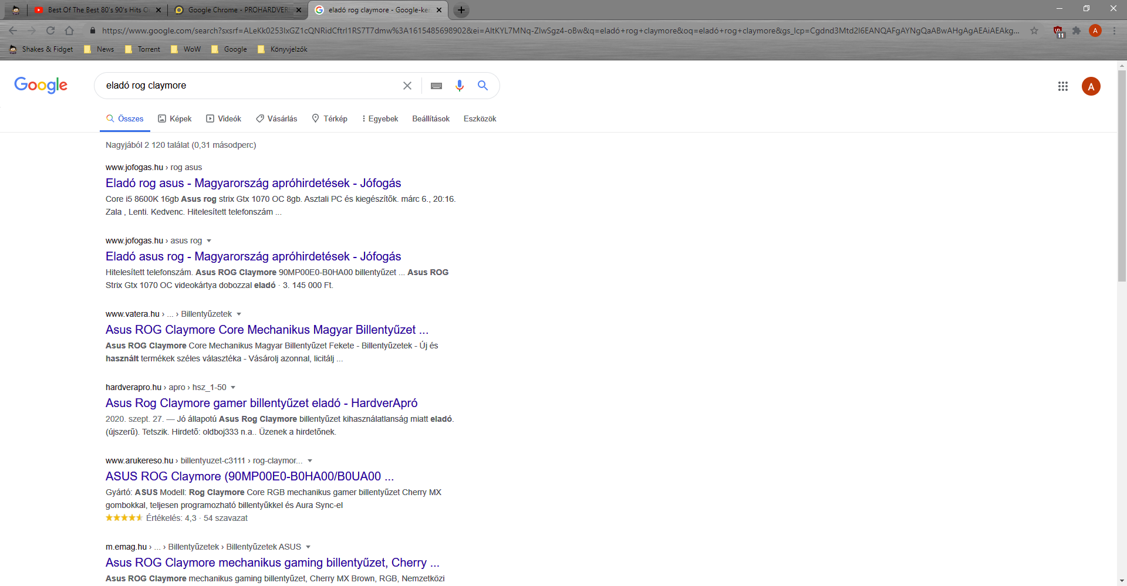Expand the Egyebek menu

click(380, 118)
